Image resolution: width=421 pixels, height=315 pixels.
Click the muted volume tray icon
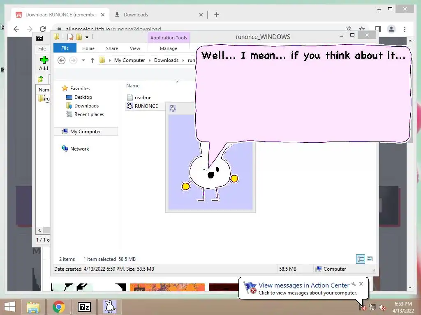tap(382, 307)
